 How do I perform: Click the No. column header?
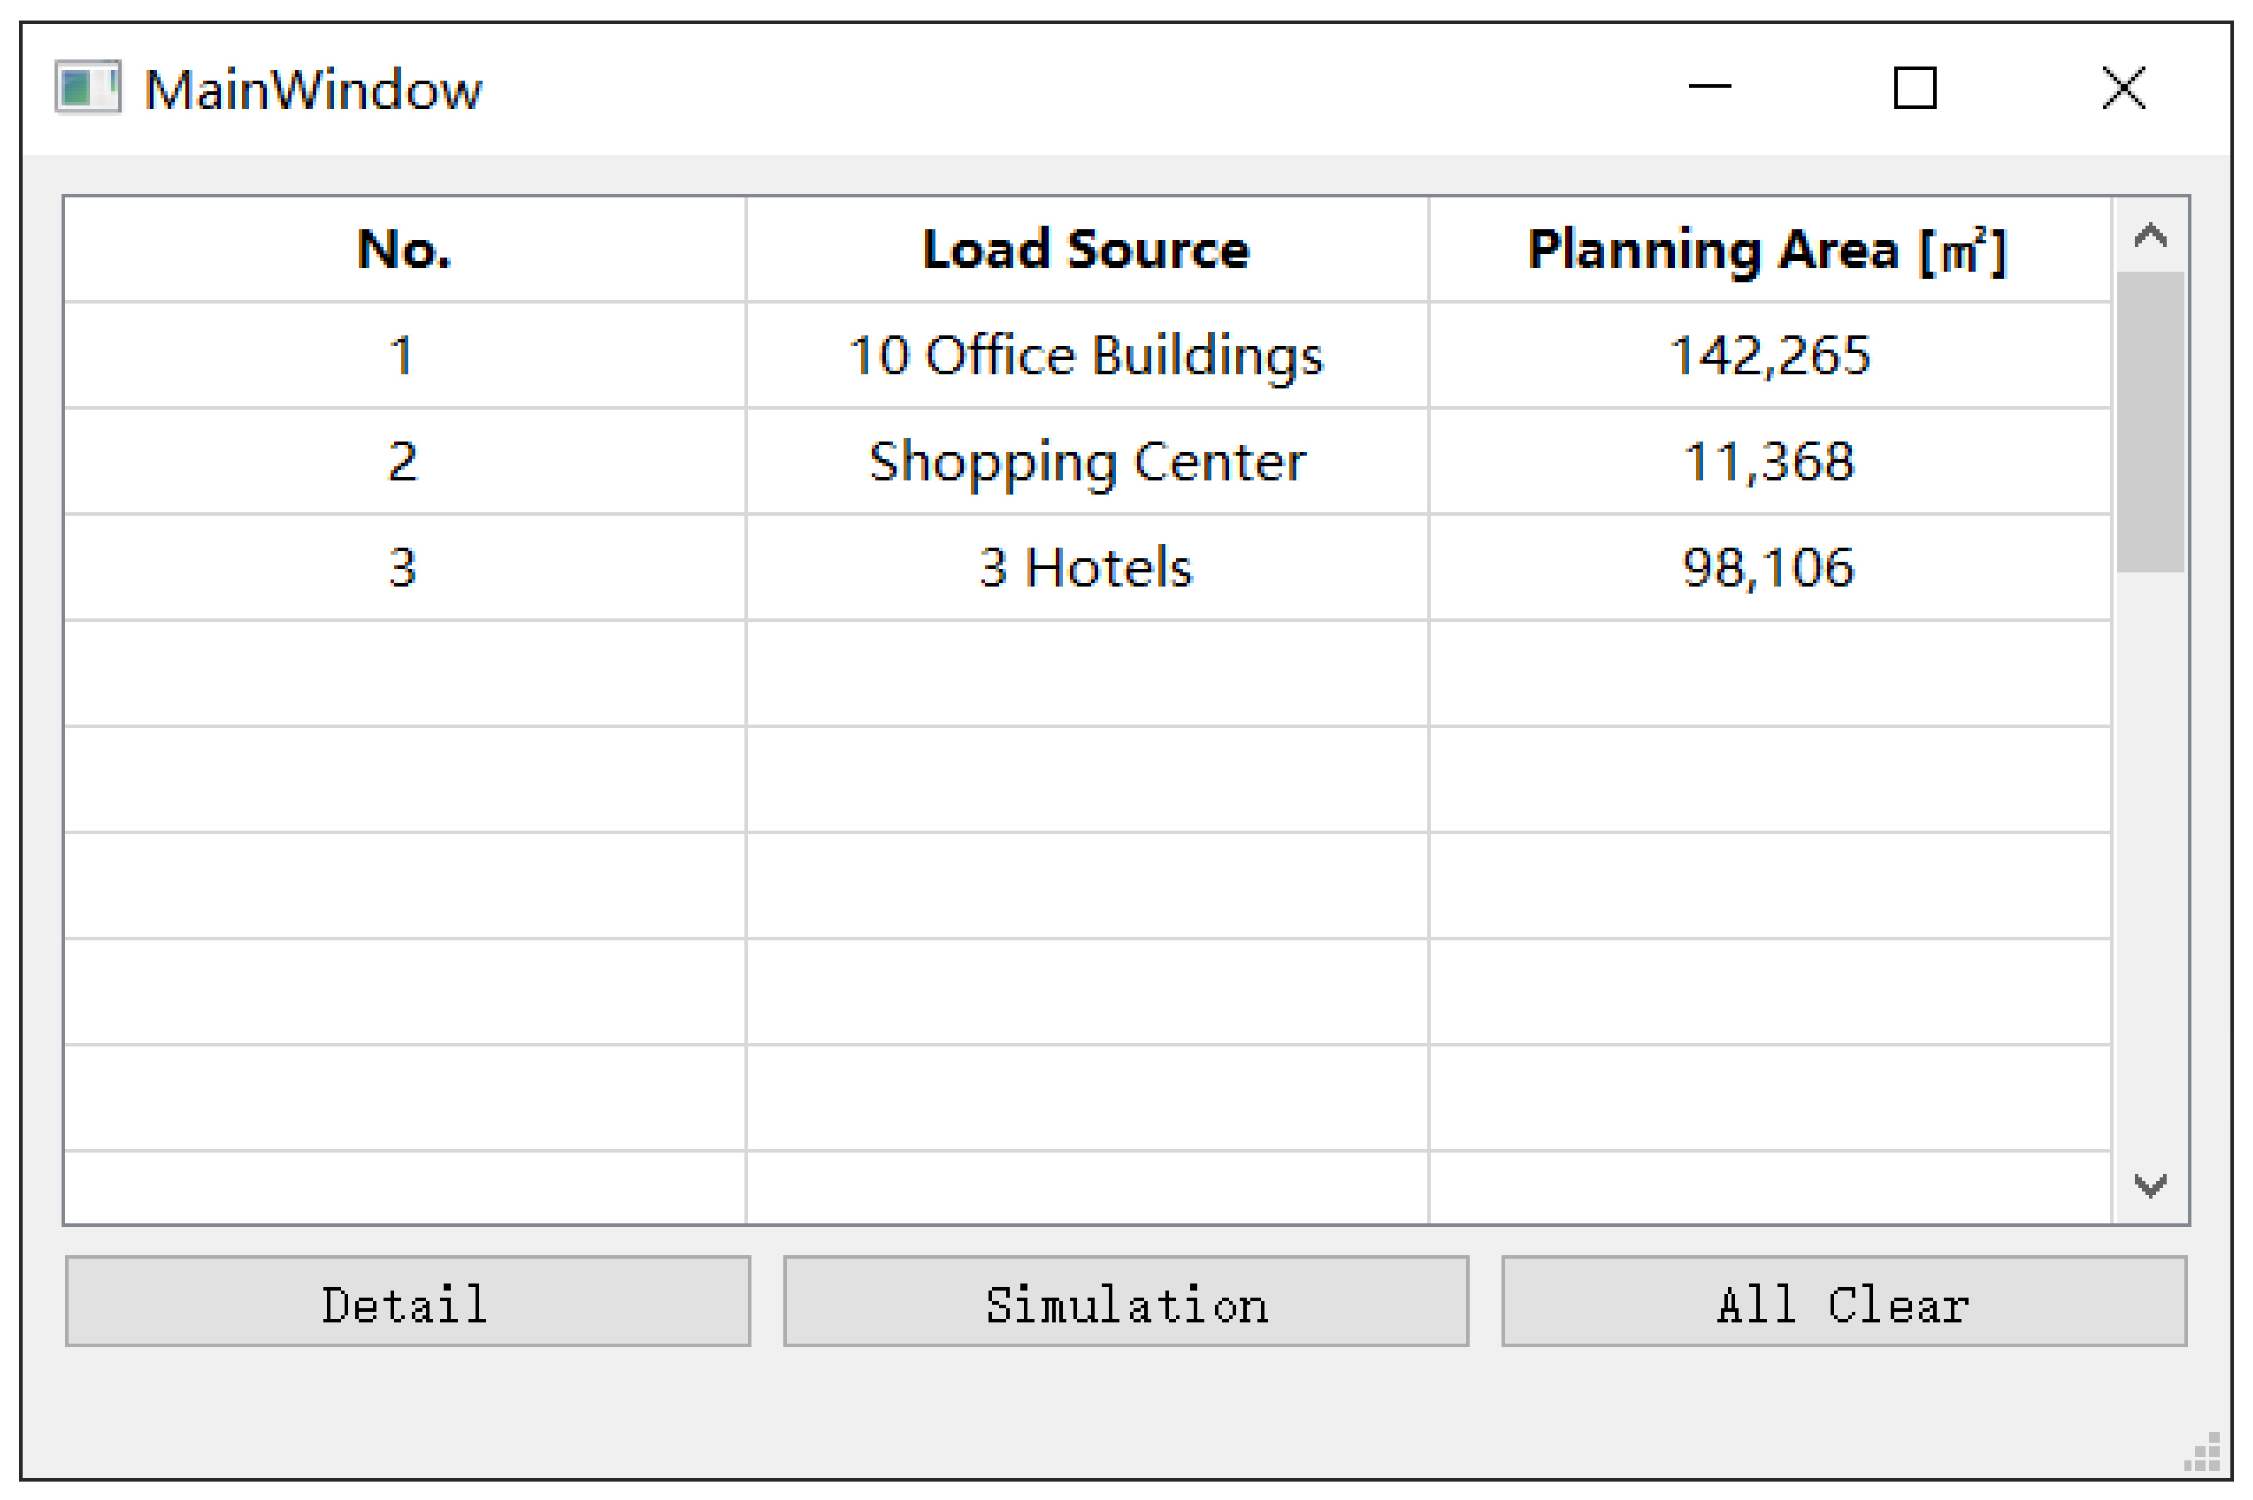tap(404, 250)
